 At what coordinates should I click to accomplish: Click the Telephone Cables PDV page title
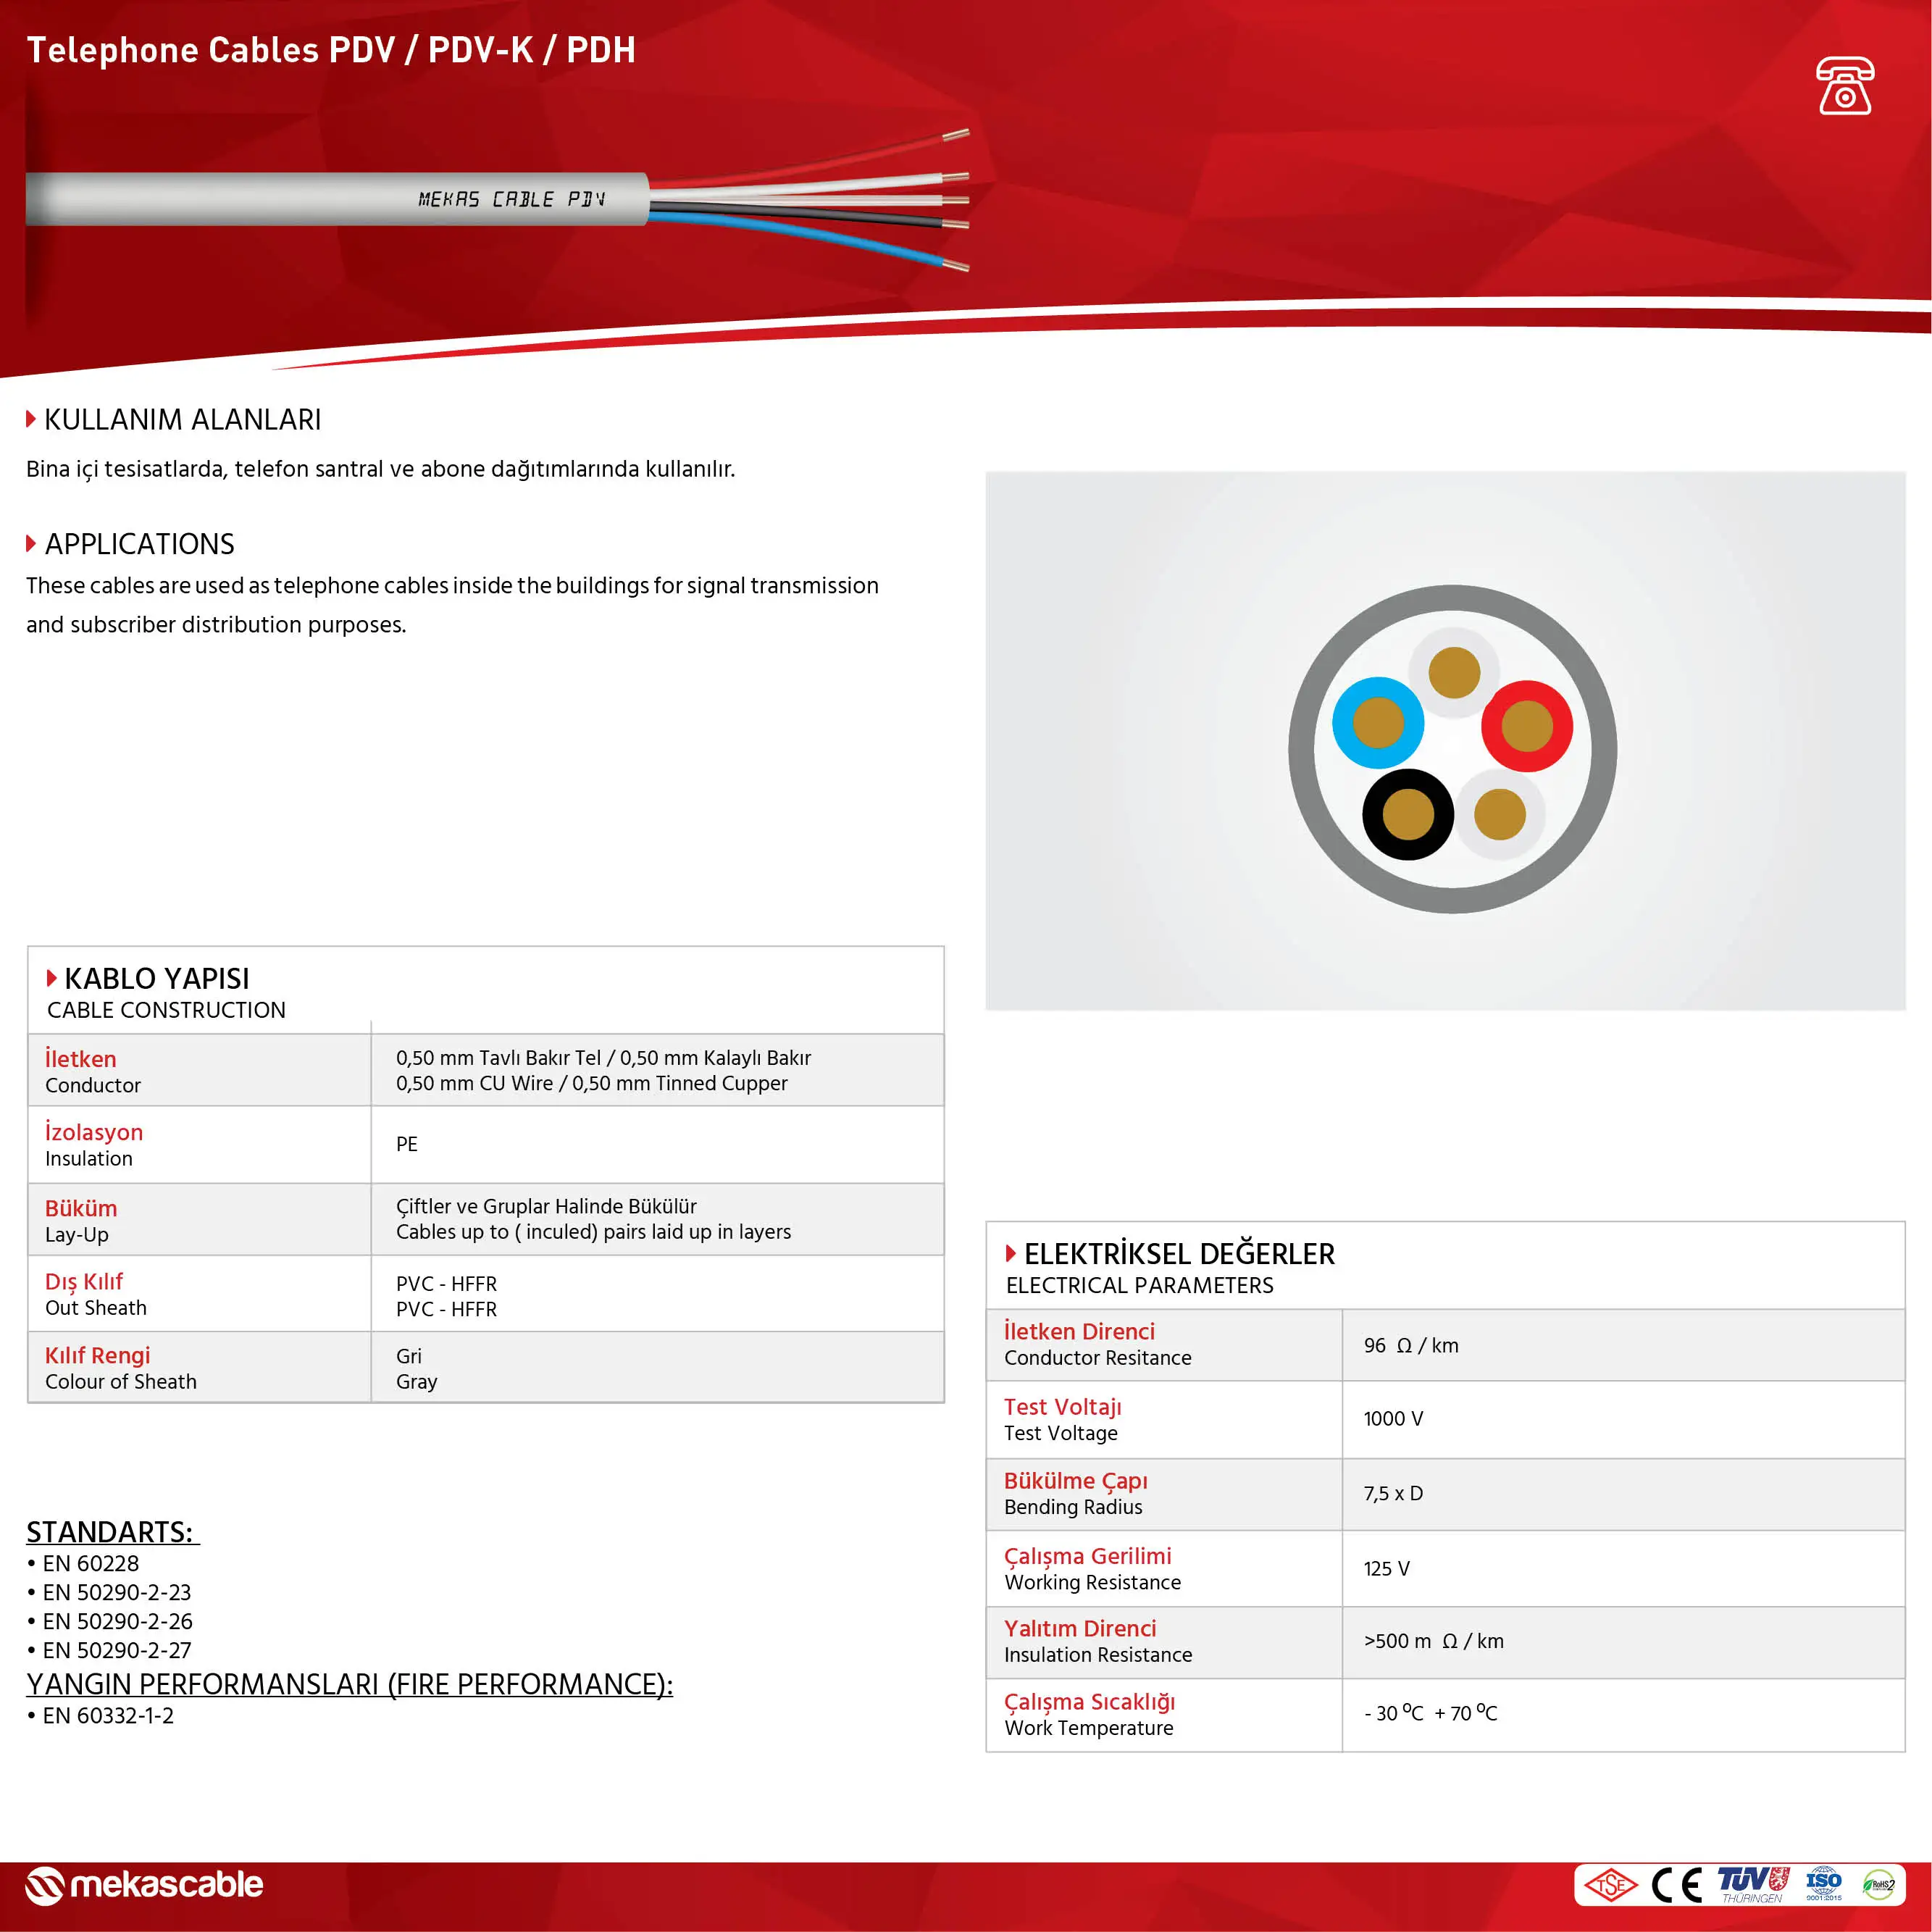pyautogui.click(x=331, y=50)
